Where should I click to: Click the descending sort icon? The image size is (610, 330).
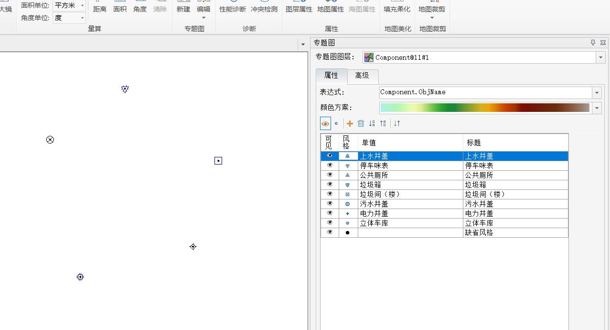pos(383,123)
